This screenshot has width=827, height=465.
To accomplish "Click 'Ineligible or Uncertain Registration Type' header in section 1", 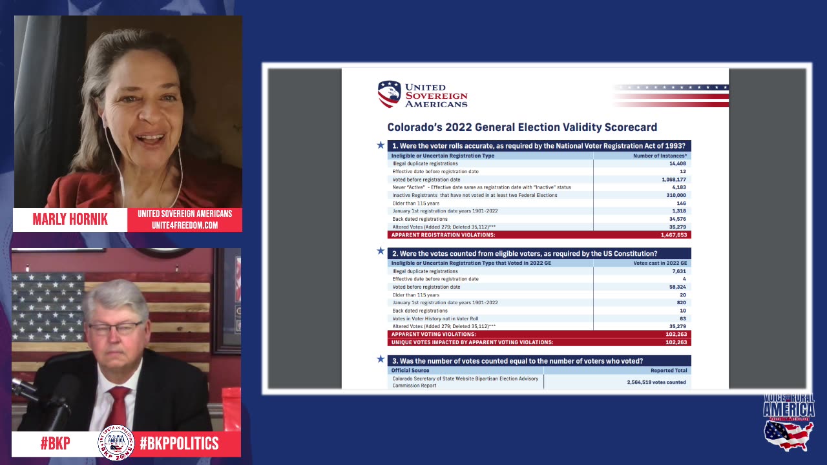I will click(x=443, y=156).
